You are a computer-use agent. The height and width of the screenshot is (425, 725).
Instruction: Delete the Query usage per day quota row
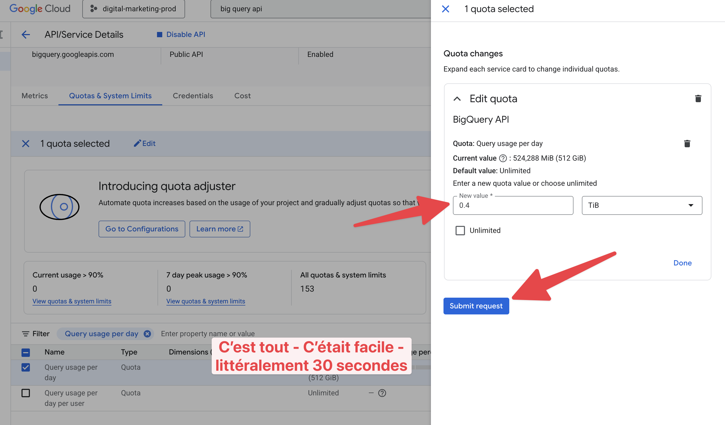687,144
